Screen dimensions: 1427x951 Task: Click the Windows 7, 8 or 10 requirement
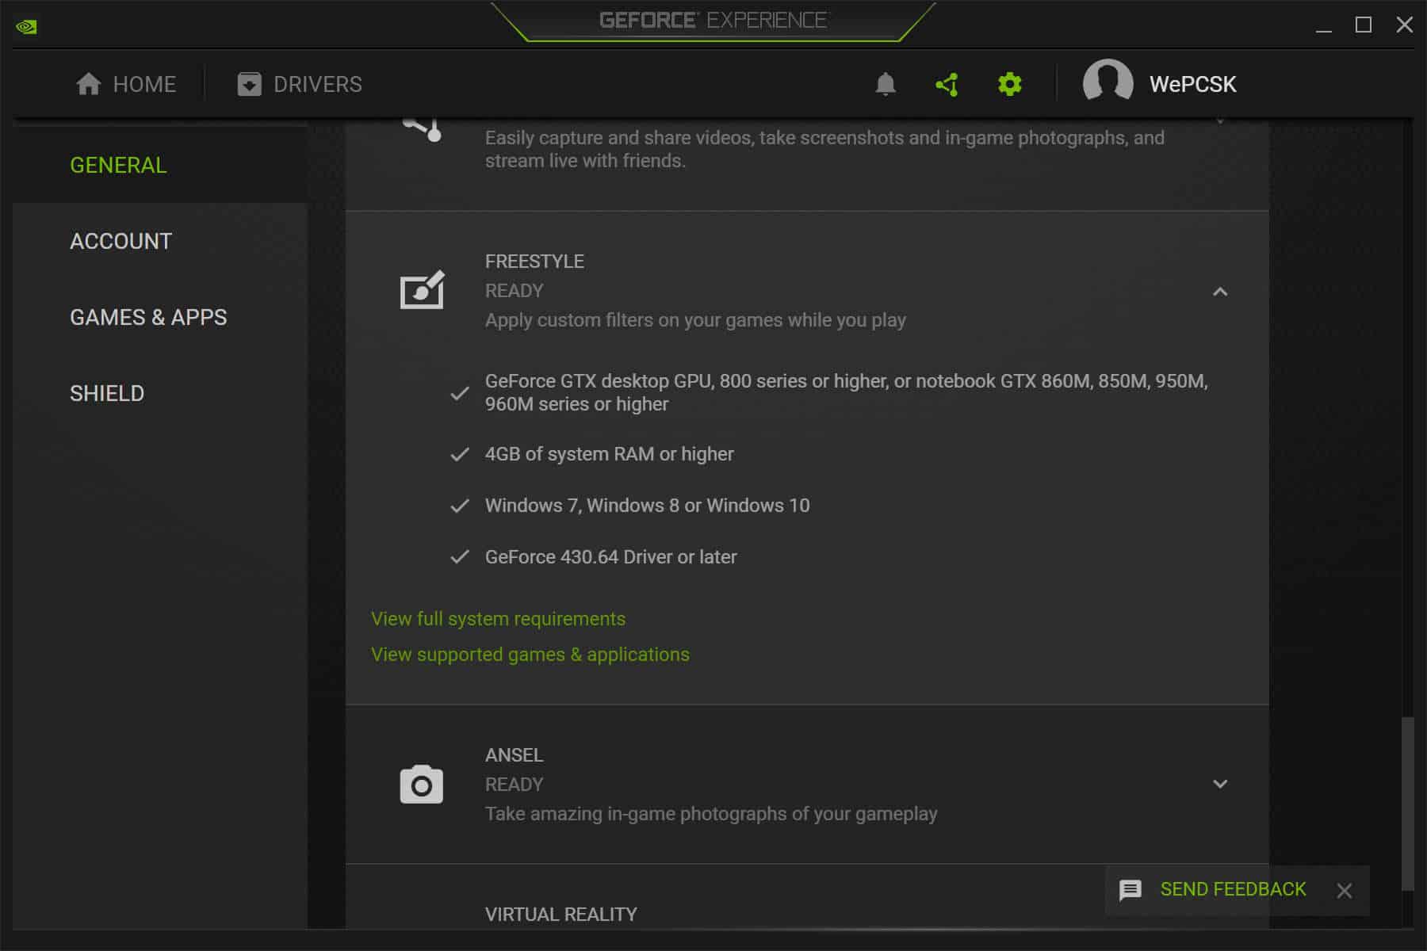pyautogui.click(x=647, y=506)
